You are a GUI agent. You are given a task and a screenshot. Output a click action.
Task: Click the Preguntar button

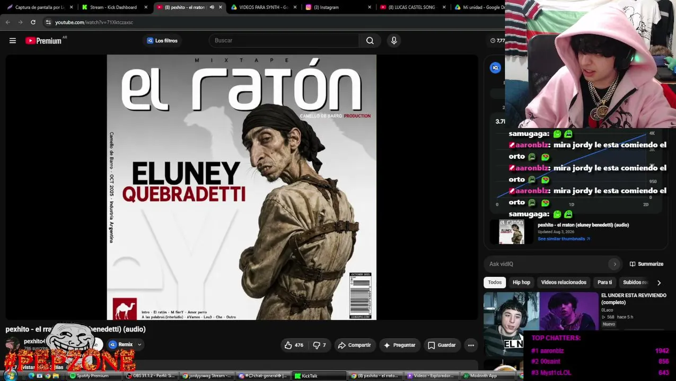399,345
